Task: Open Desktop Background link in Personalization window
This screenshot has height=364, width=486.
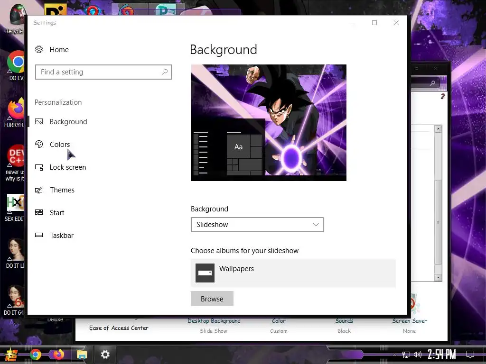Action: tap(214, 321)
